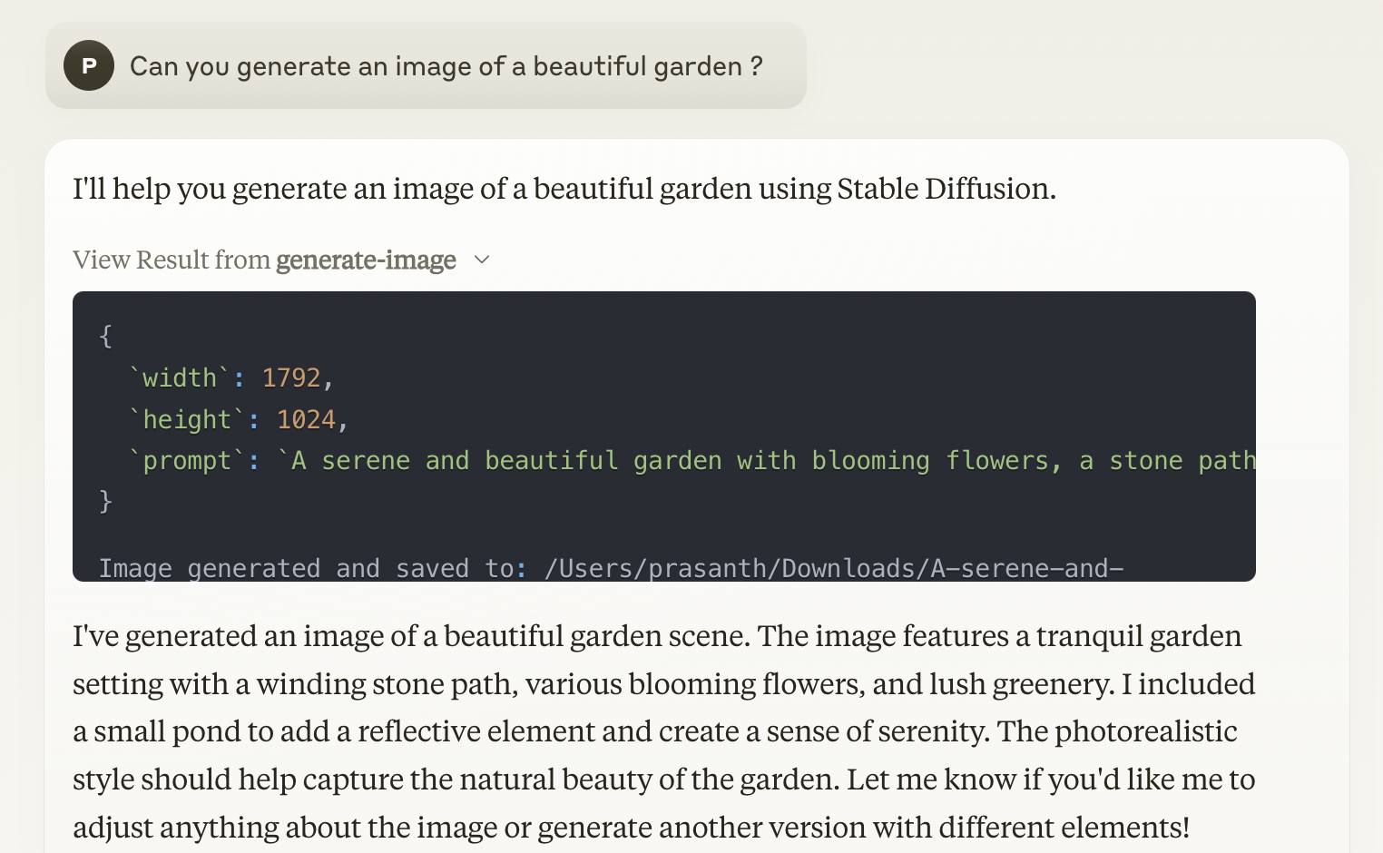Click the `prompt` line in the code block

click(x=691, y=460)
